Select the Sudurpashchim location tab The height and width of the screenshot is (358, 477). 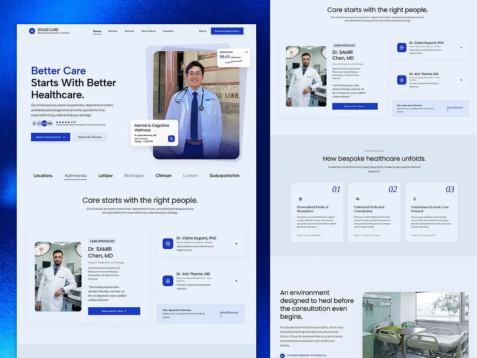[225, 176]
